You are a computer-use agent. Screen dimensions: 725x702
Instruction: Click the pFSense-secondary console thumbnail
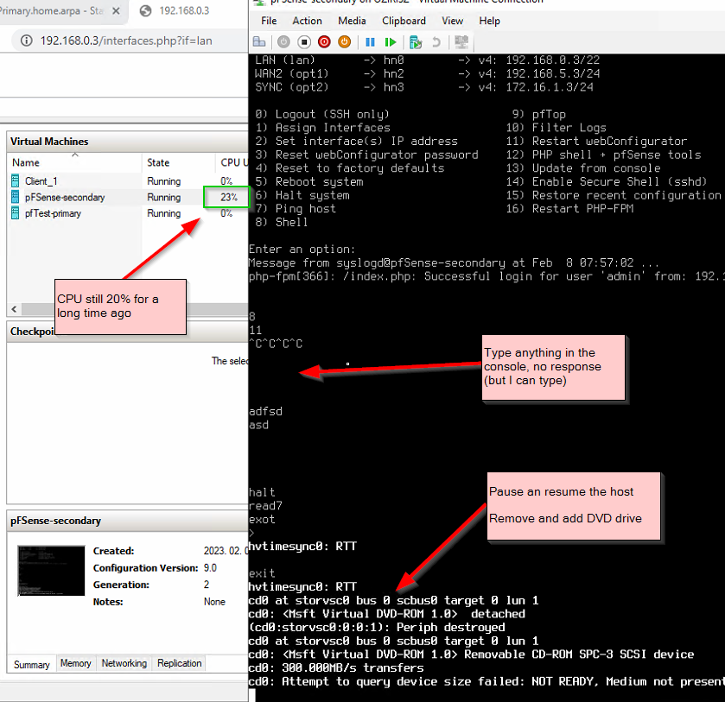51,571
